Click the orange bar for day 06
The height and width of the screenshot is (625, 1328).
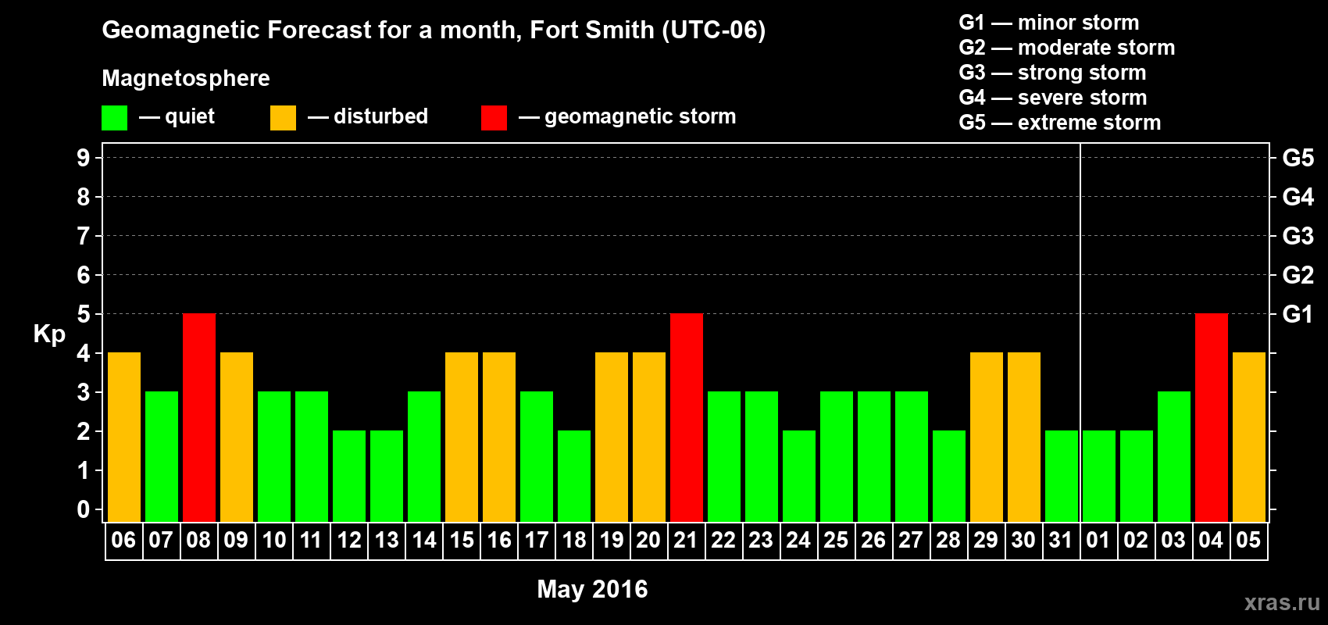point(124,437)
